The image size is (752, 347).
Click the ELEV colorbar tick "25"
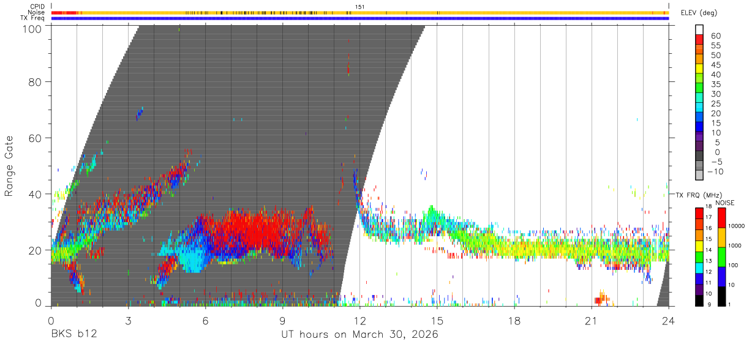point(715,103)
